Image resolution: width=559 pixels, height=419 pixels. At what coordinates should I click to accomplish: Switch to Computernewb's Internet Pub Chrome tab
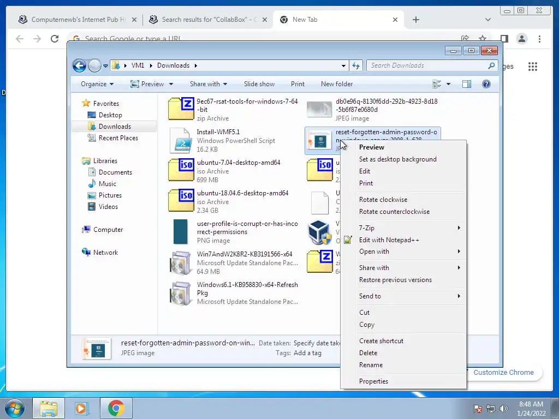[x=78, y=20]
